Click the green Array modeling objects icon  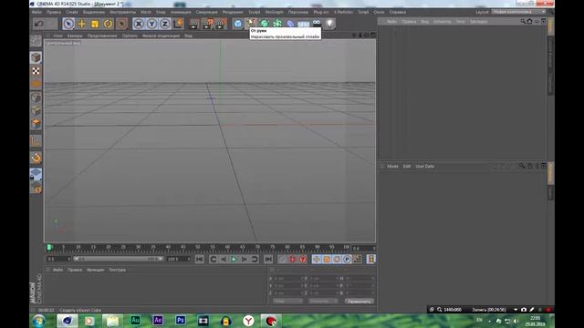pyautogui.click(x=277, y=24)
